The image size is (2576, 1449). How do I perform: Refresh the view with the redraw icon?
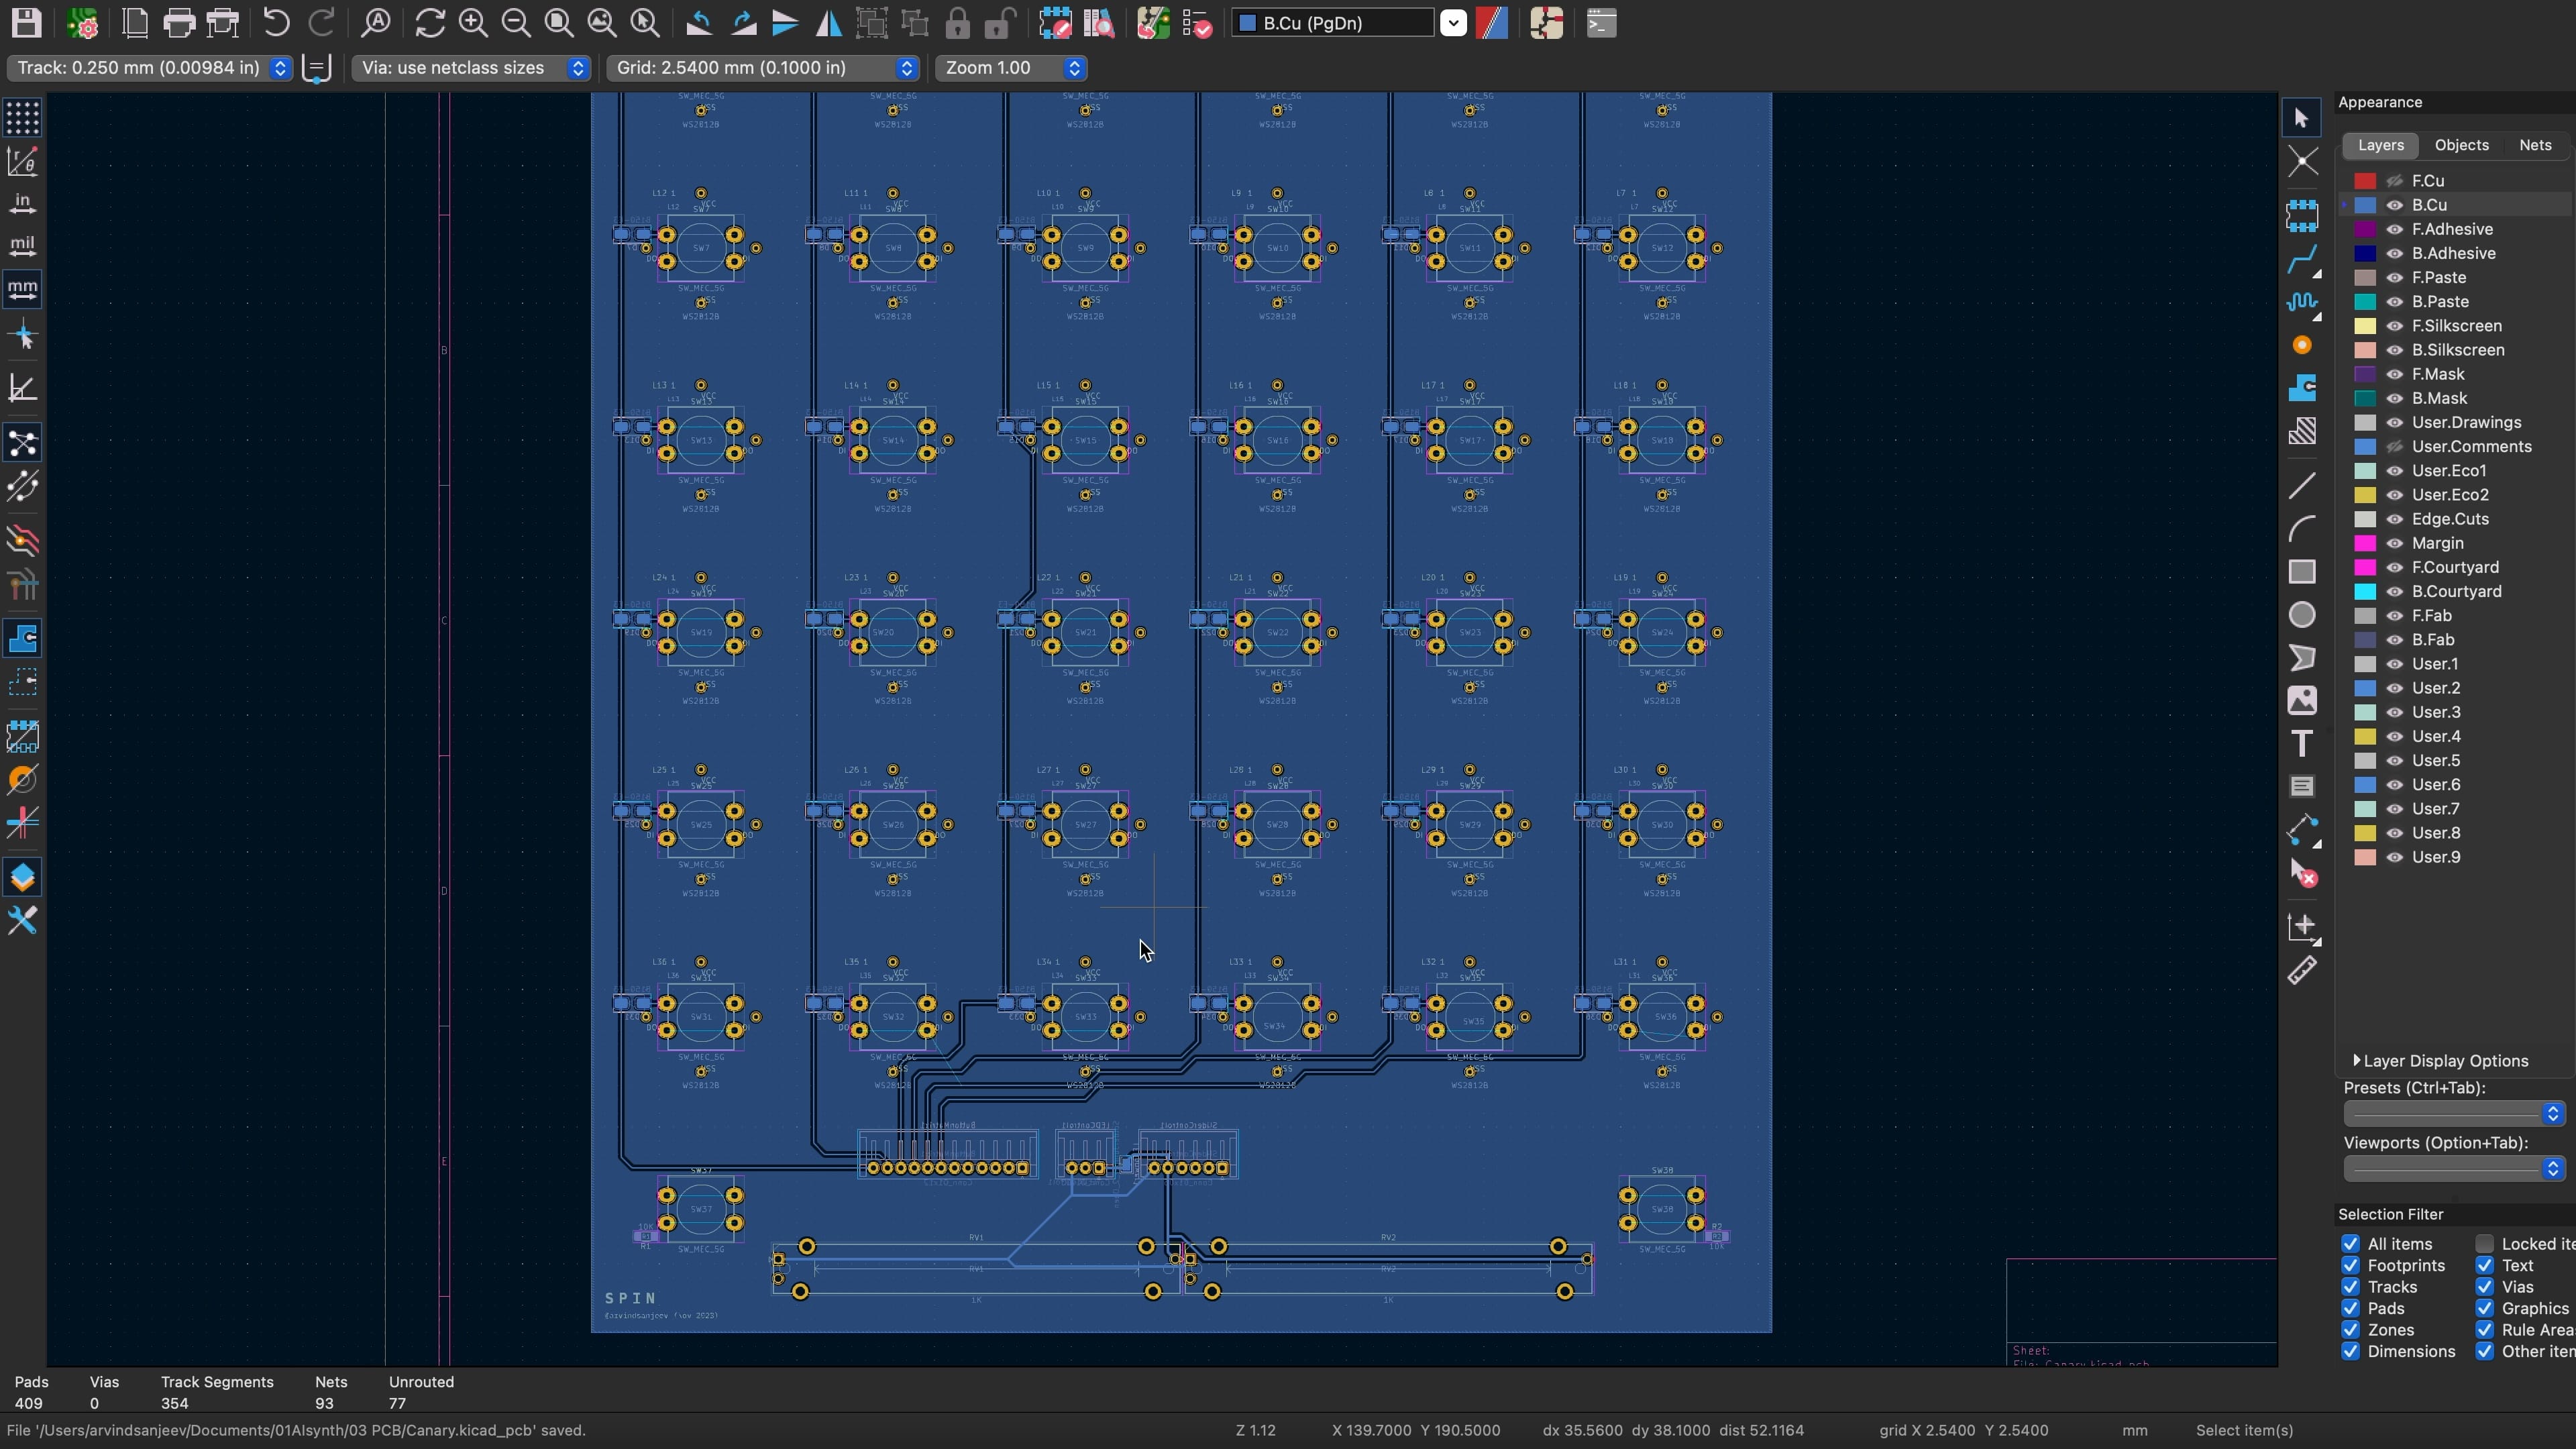430,23
